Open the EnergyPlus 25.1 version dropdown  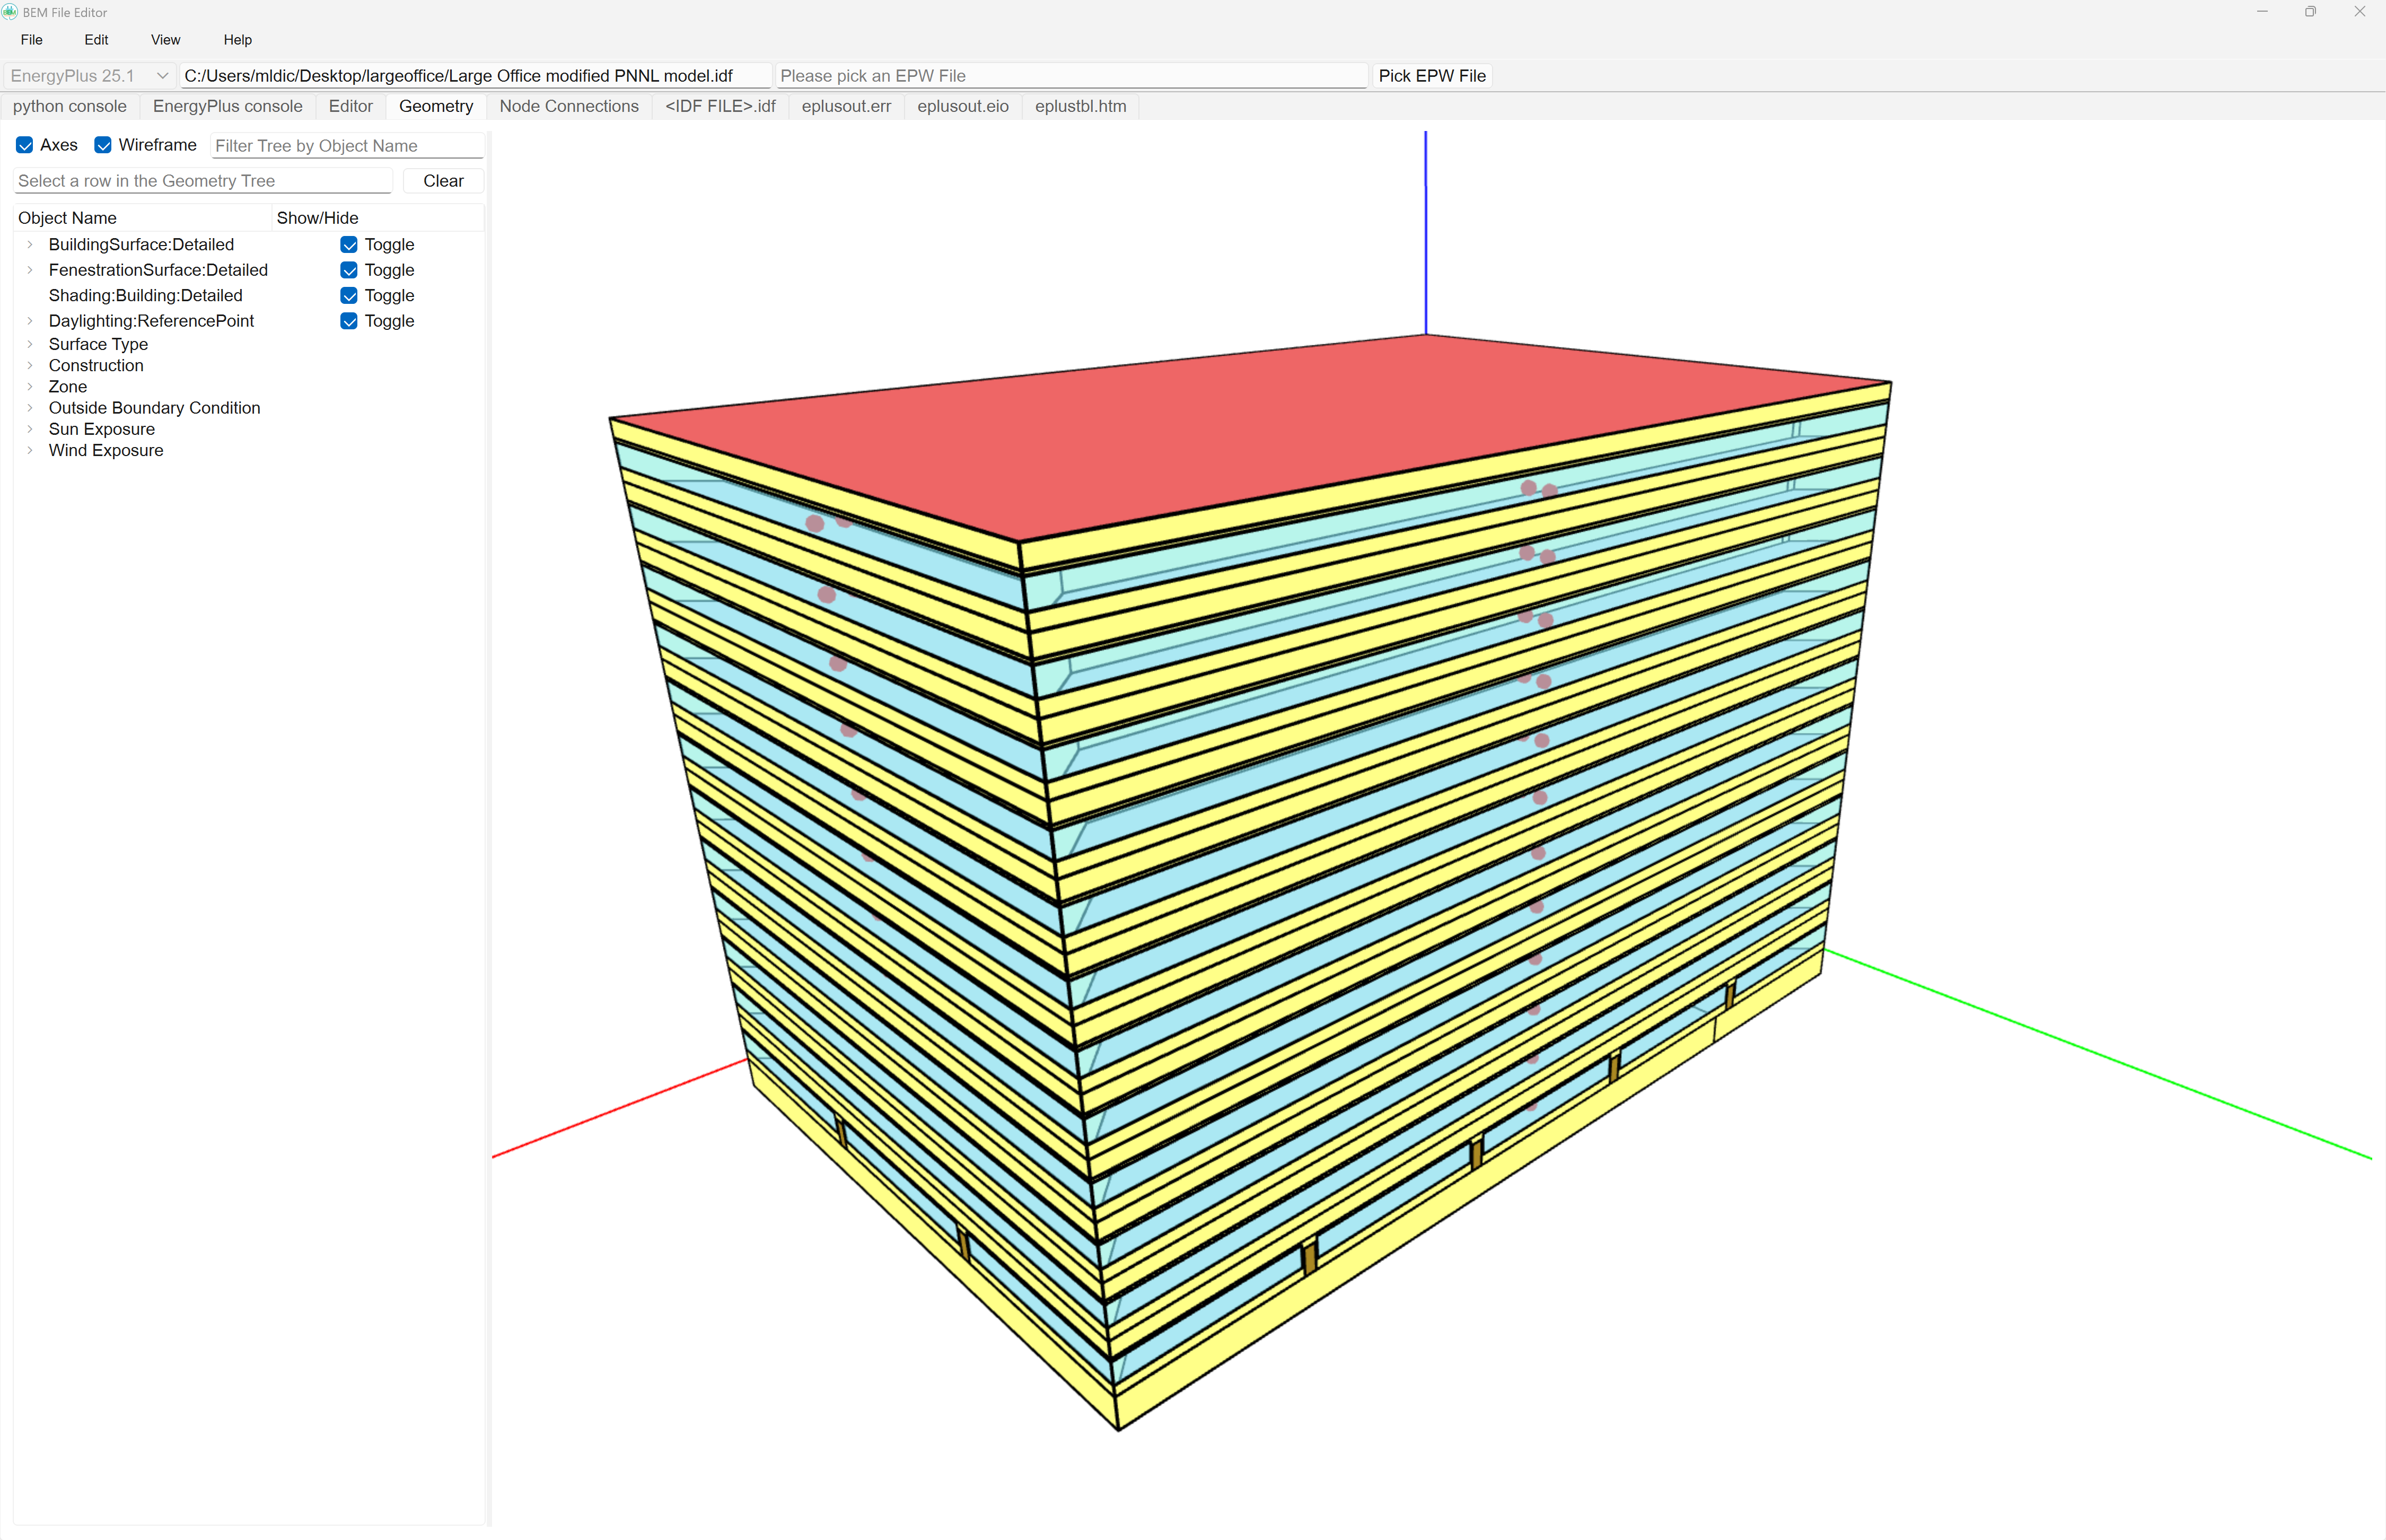(x=89, y=76)
